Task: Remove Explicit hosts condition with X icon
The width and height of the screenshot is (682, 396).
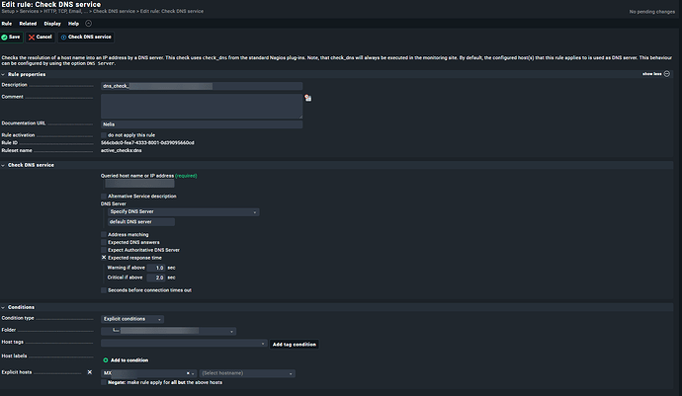Action: pos(90,372)
